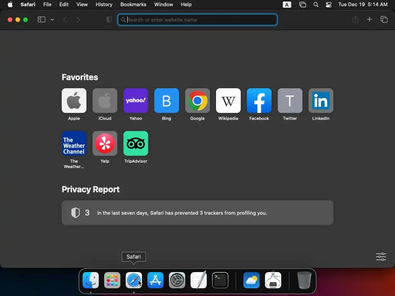Screen dimensions: 395x296
Task: Open the Twitter favorite
Action: tap(290, 101)
